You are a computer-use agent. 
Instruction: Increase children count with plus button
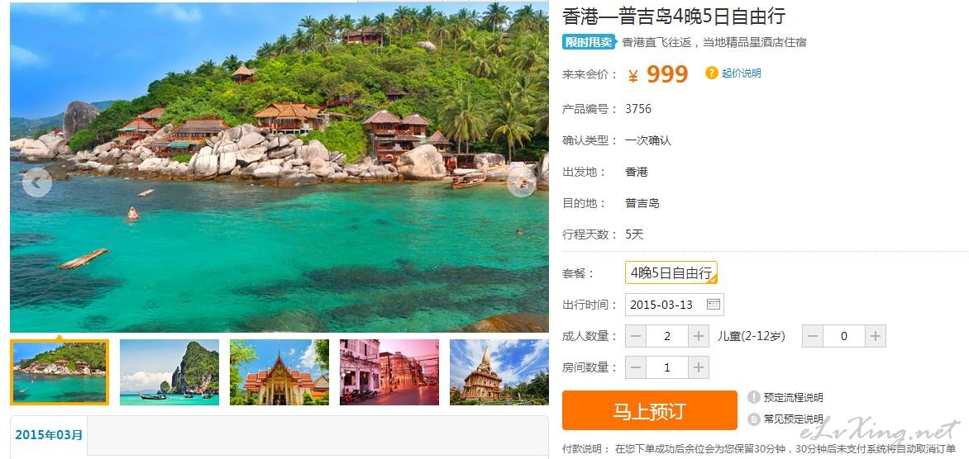[x=875, y=336]
